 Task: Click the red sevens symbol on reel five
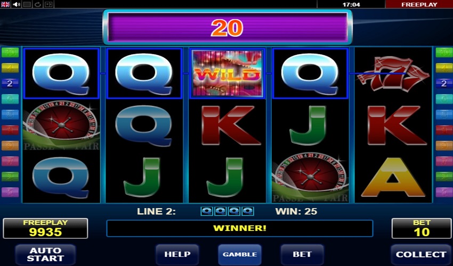(393, 74)
